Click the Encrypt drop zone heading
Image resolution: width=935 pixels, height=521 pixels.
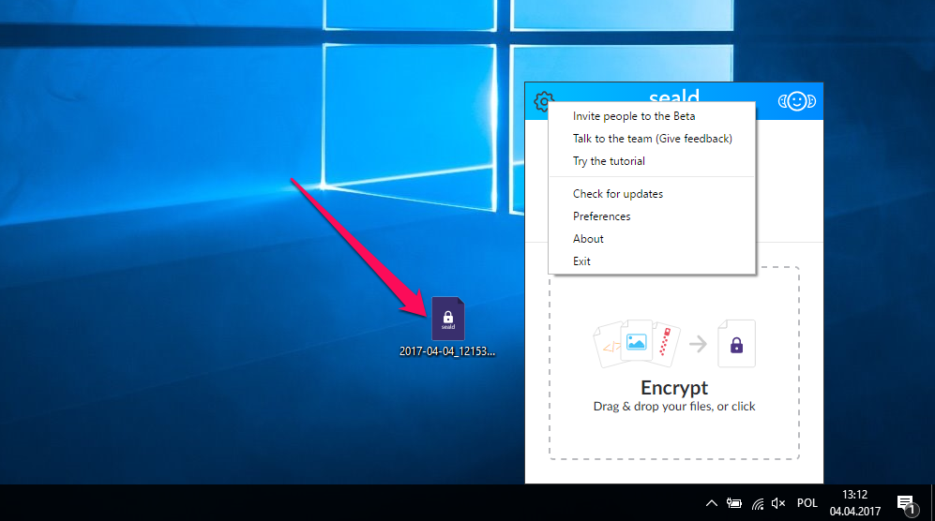674,388
